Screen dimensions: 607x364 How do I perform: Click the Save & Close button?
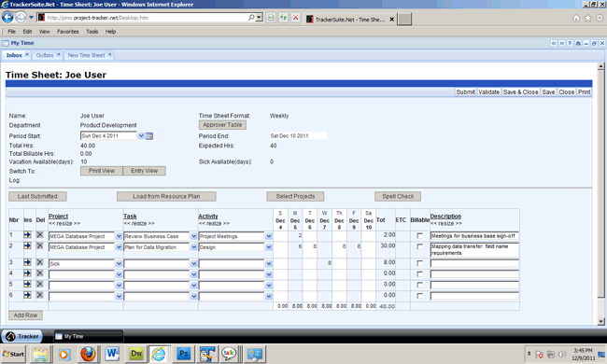coord(521,92)
